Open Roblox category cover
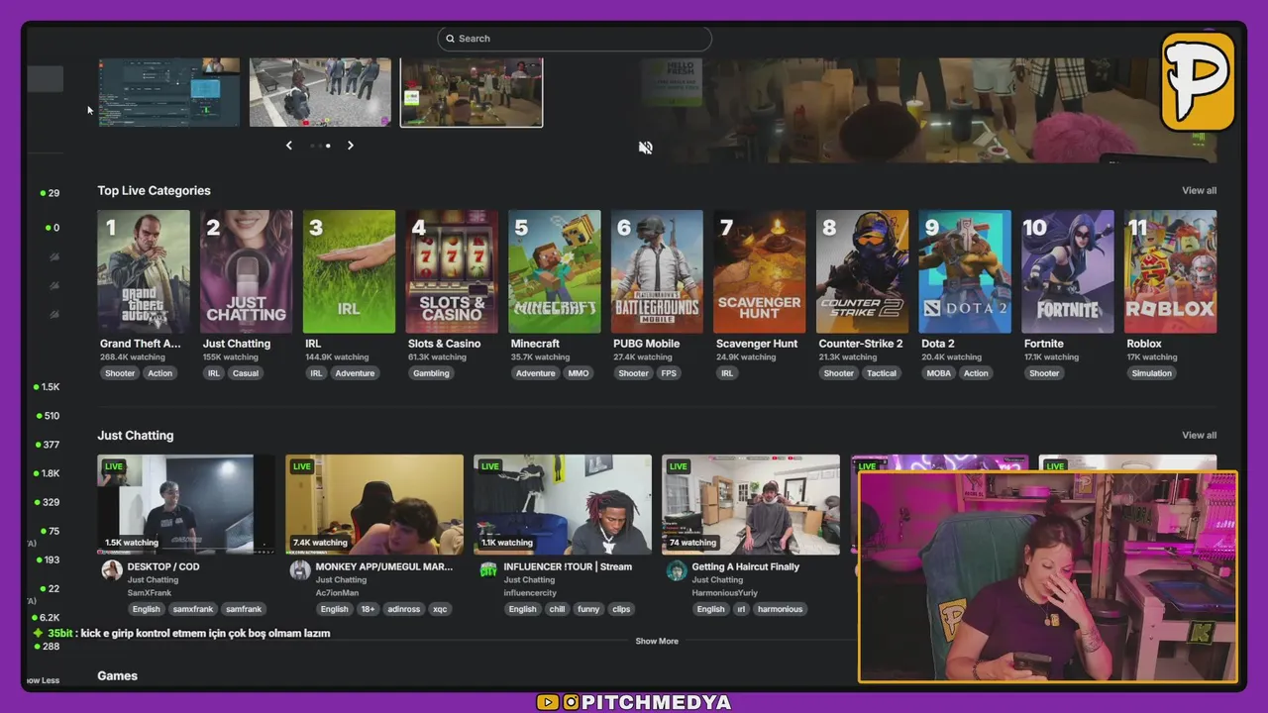The width and height of the screenshot is (1268, 713). (x=1170, y=271)
